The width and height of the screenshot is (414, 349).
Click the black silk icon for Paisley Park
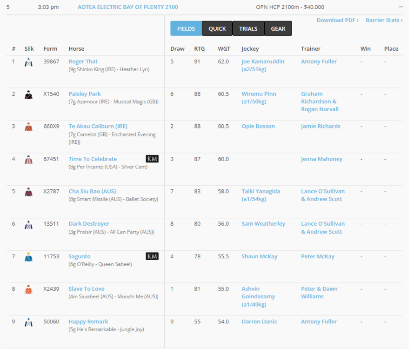pyautogui.click(x=29, y=94)
